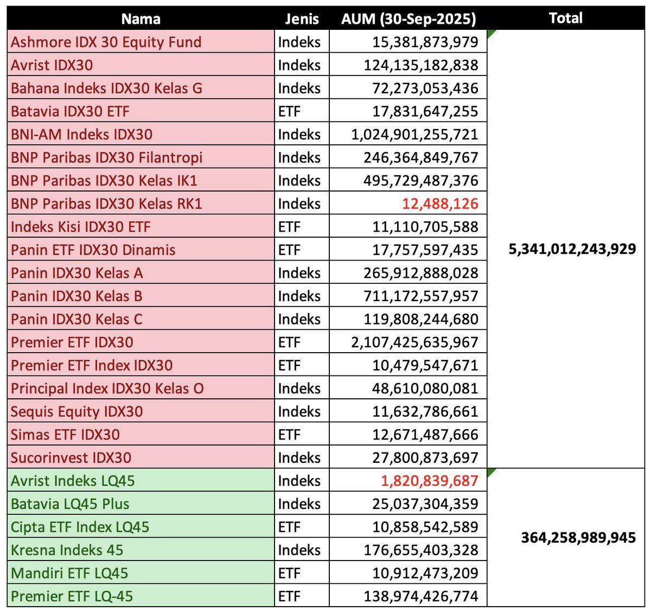Select the Cipta ETF Index LQ45 cell
Viewport: 651px width, 611px height.
tap(141, 527)
